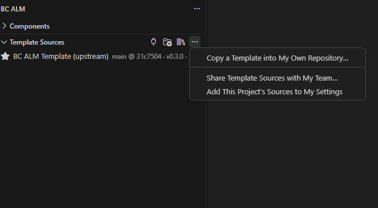Choose Share Template Sources with My Team
378x208 pixels.
tap(277, 78)
